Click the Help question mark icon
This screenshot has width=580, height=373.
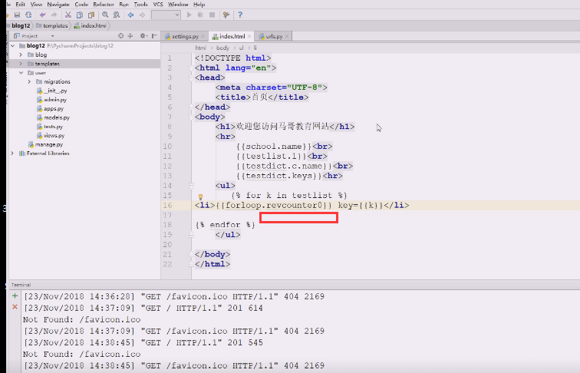coord(240,15)
